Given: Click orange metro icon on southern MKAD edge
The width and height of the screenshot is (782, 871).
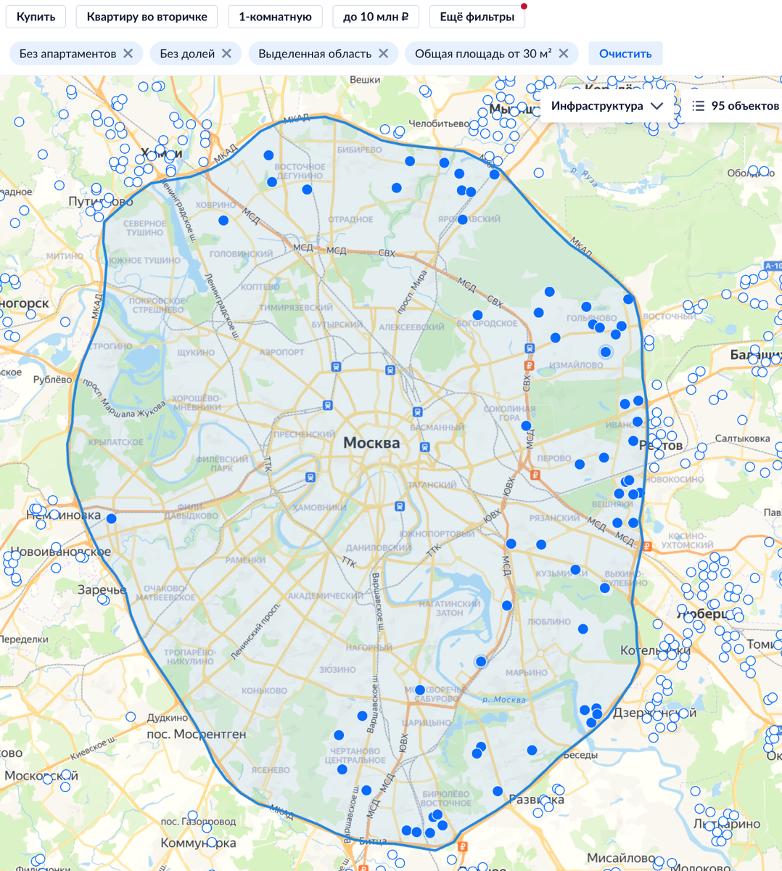Looking at the screenshot, I should tap(463, 846).
